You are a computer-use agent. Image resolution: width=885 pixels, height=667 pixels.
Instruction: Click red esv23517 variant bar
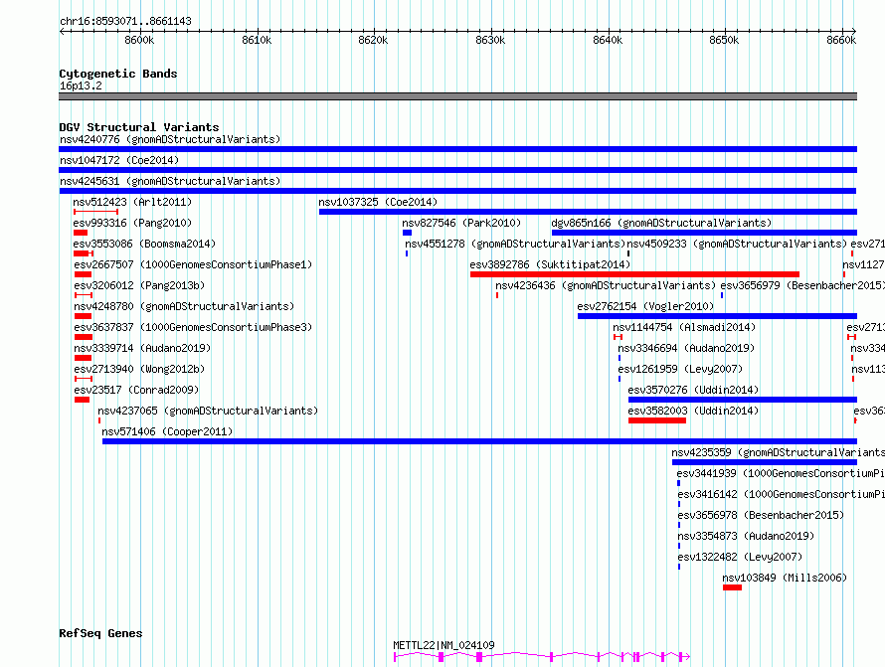(82, 400)
